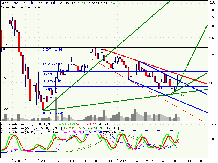The image size is (218, 163).
Task: Select the black 2.46 support level label
Action: pyautogui.click(x=7, y=109)
